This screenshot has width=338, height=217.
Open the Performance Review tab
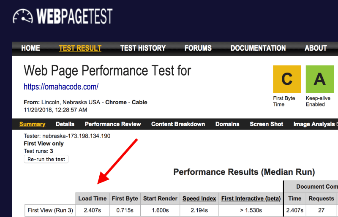point(113,124)
